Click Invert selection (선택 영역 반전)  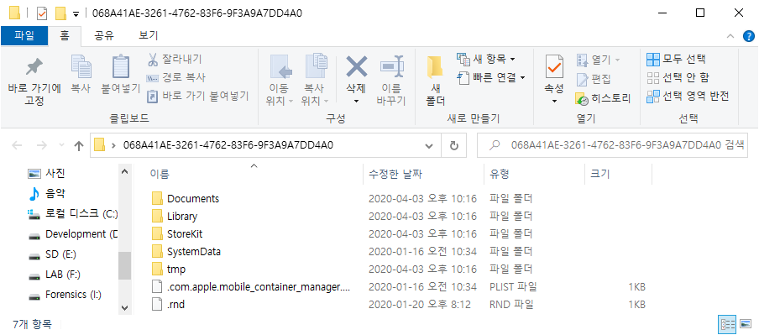[688, 96]
